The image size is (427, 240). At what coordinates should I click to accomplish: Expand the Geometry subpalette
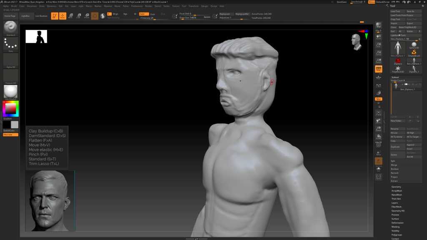tap(396, 187)
